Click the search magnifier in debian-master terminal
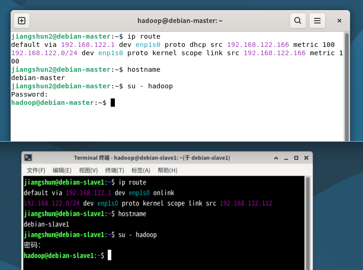 pos(298,21)
